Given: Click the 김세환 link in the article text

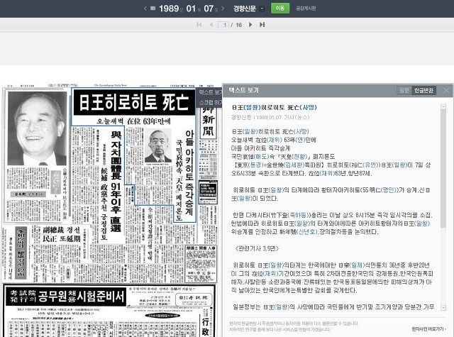Looking at the screenshot, I should (x=294, y=165).
